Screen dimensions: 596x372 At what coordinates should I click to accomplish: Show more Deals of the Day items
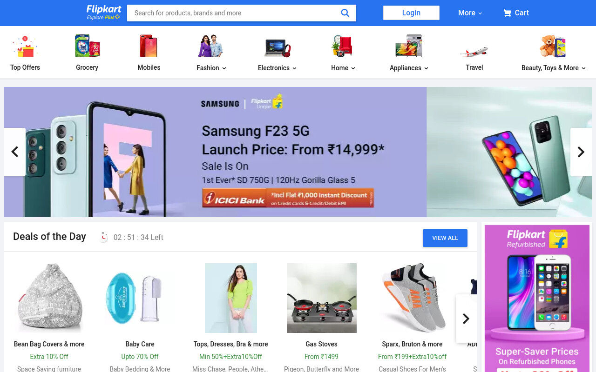(x=466, y=319)
